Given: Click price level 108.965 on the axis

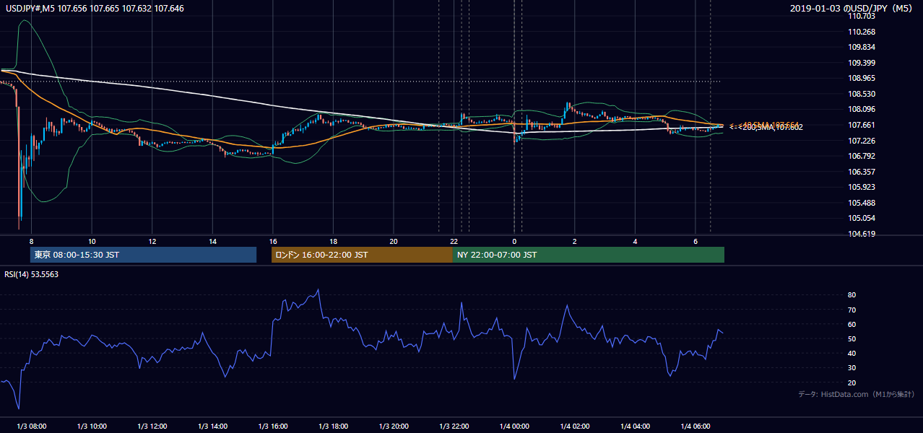Looking at the screenshot, I should click(x=862, y=78).
